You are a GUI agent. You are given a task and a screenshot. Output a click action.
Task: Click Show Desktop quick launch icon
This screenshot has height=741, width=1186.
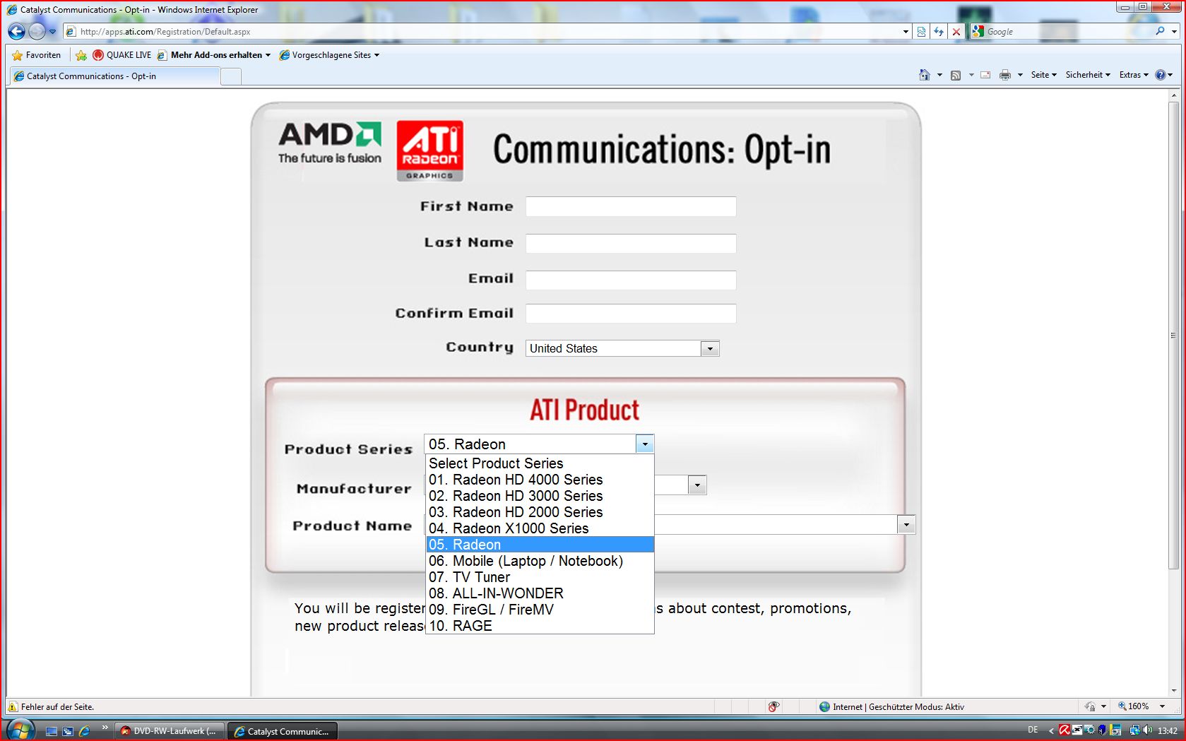tap(52, 731)
